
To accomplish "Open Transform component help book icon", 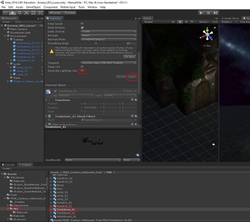I will click(132, 99).
